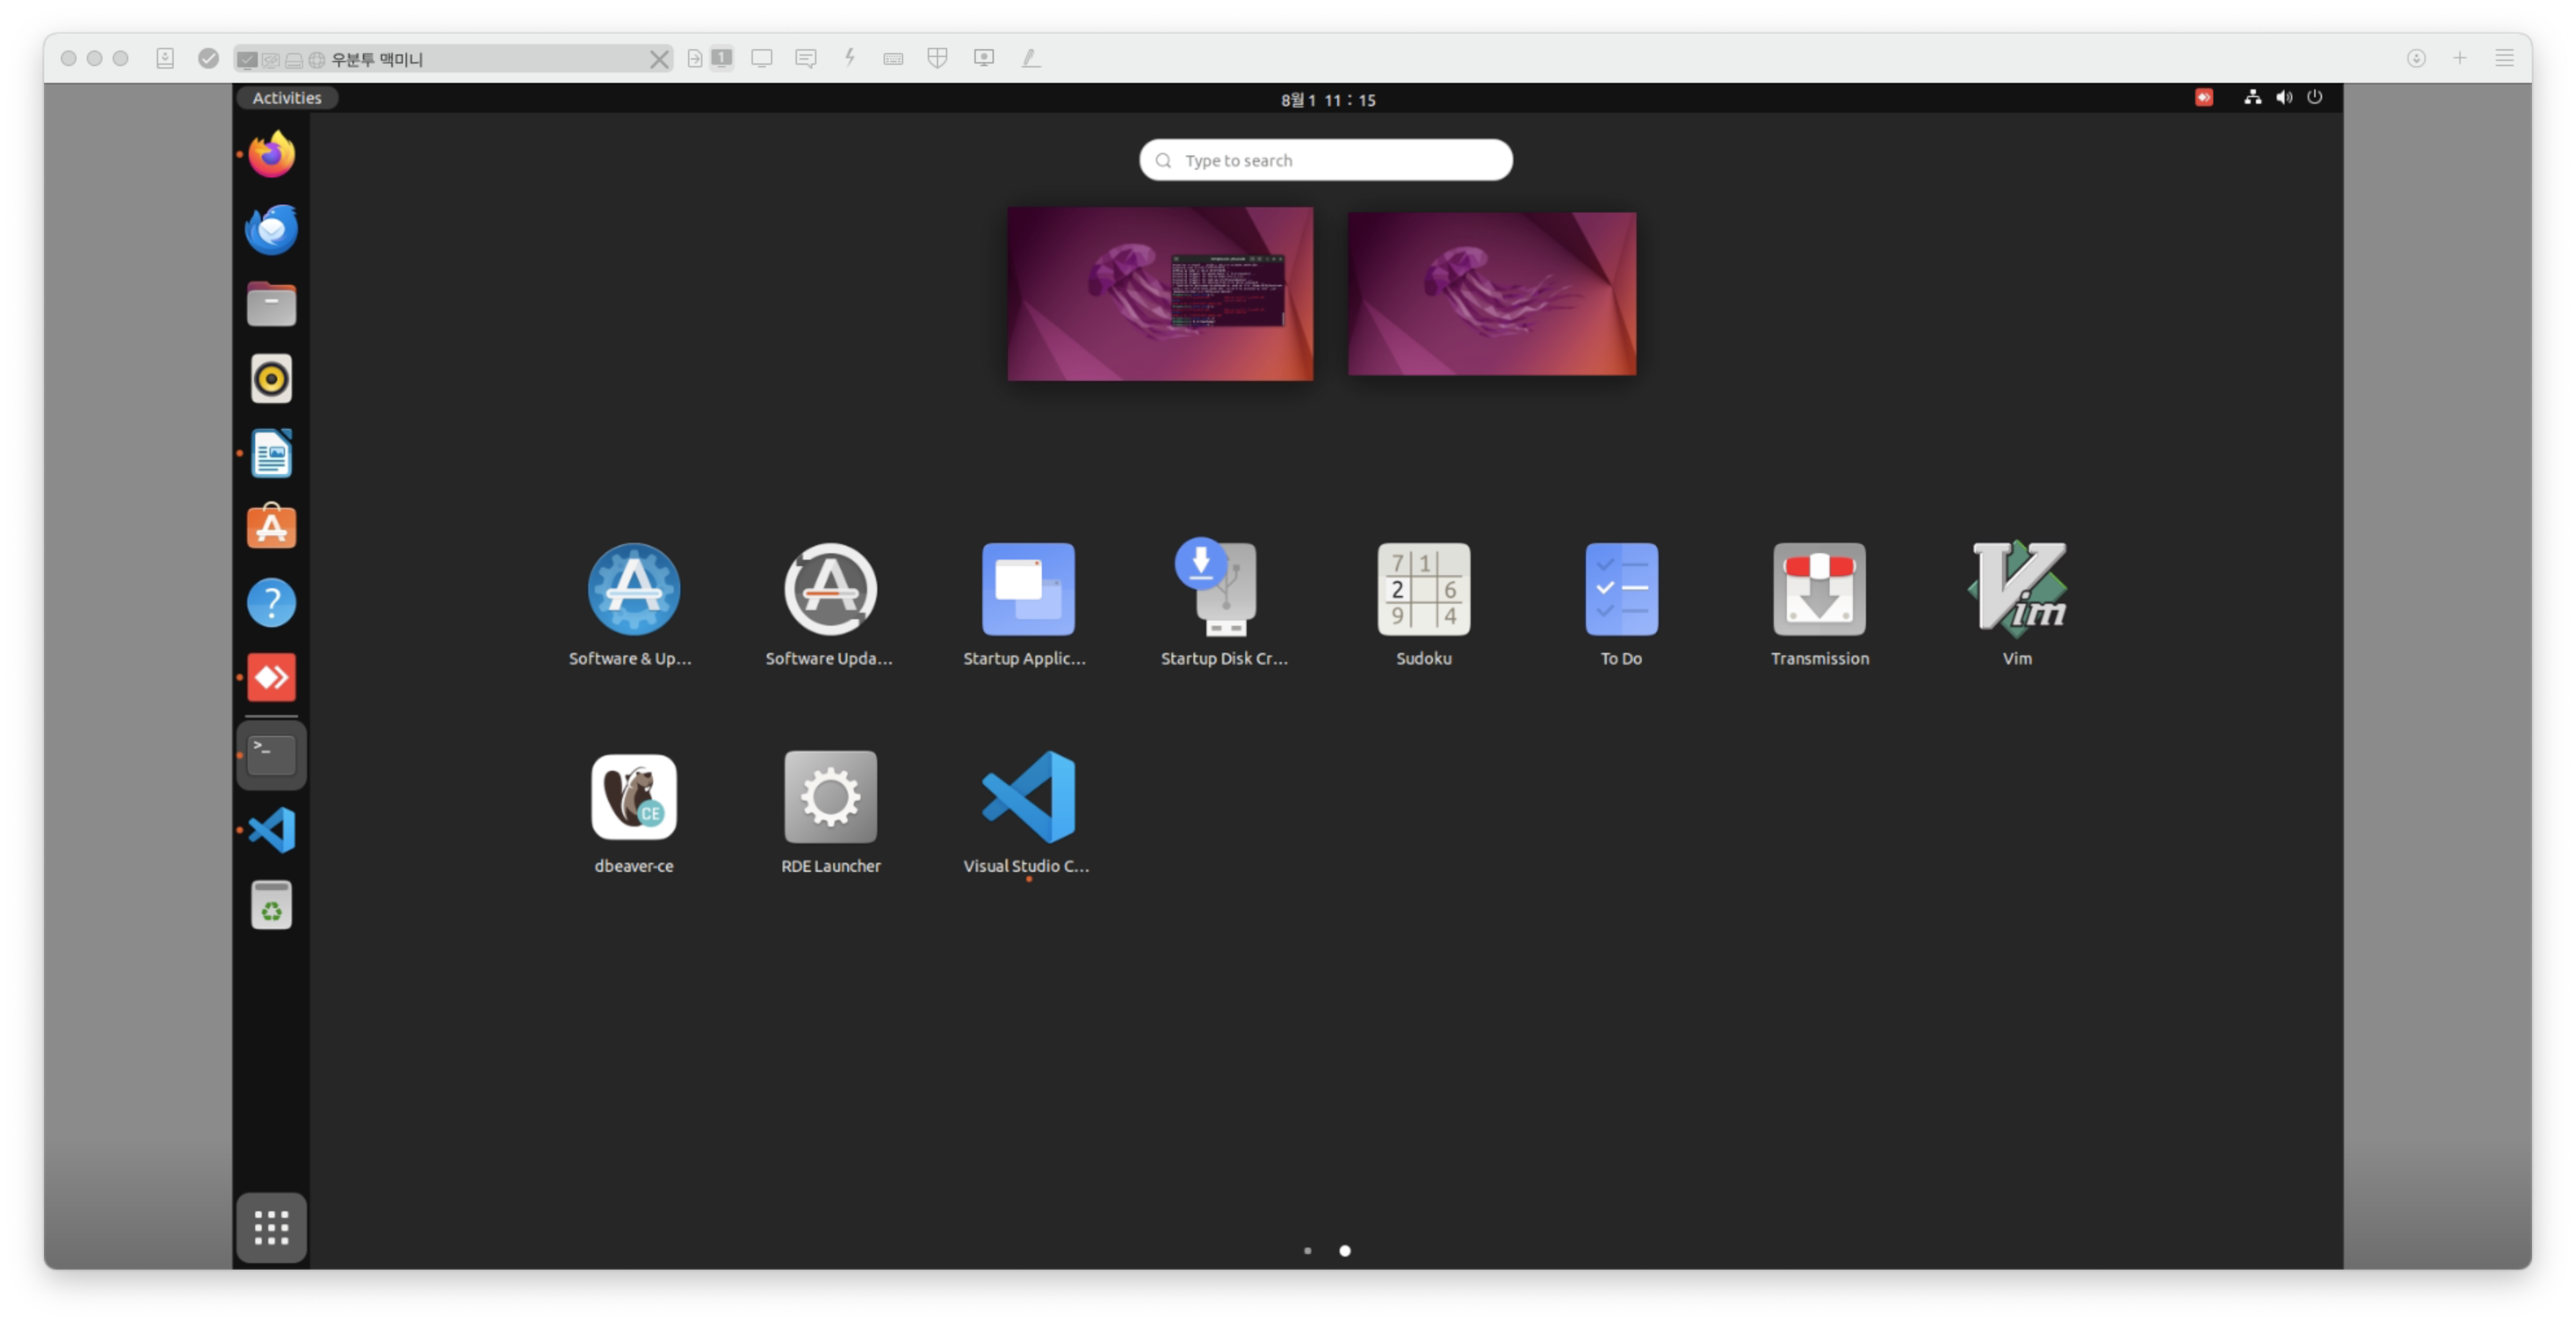Click the Activities button
The width and height of the screenshot is (2576, 1324).
click(x=286, y=98)
